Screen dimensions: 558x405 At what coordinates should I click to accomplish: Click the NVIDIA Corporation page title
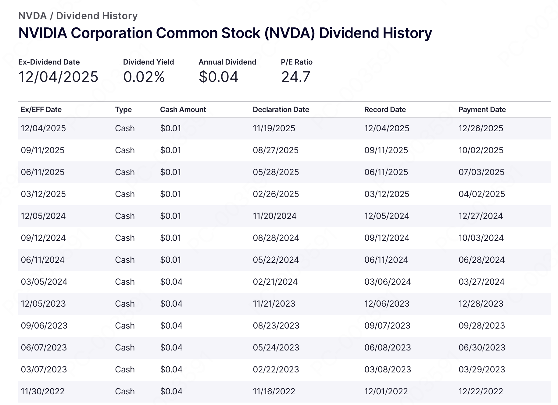click(225, 33)
